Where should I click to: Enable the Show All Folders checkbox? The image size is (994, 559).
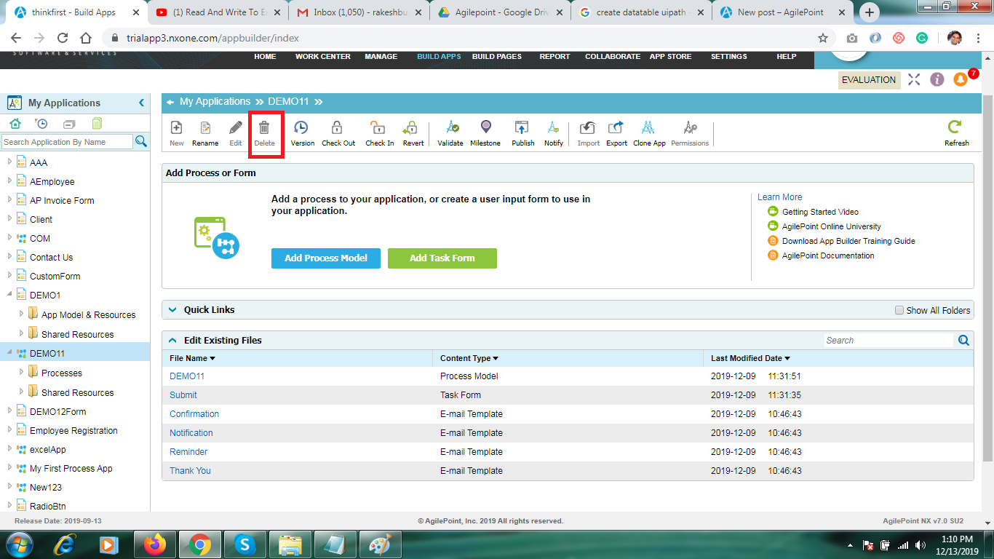[899, 310]
